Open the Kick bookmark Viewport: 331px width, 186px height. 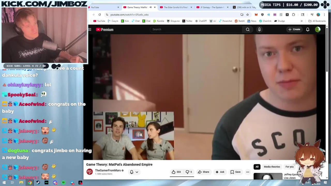tap(125, 21)
